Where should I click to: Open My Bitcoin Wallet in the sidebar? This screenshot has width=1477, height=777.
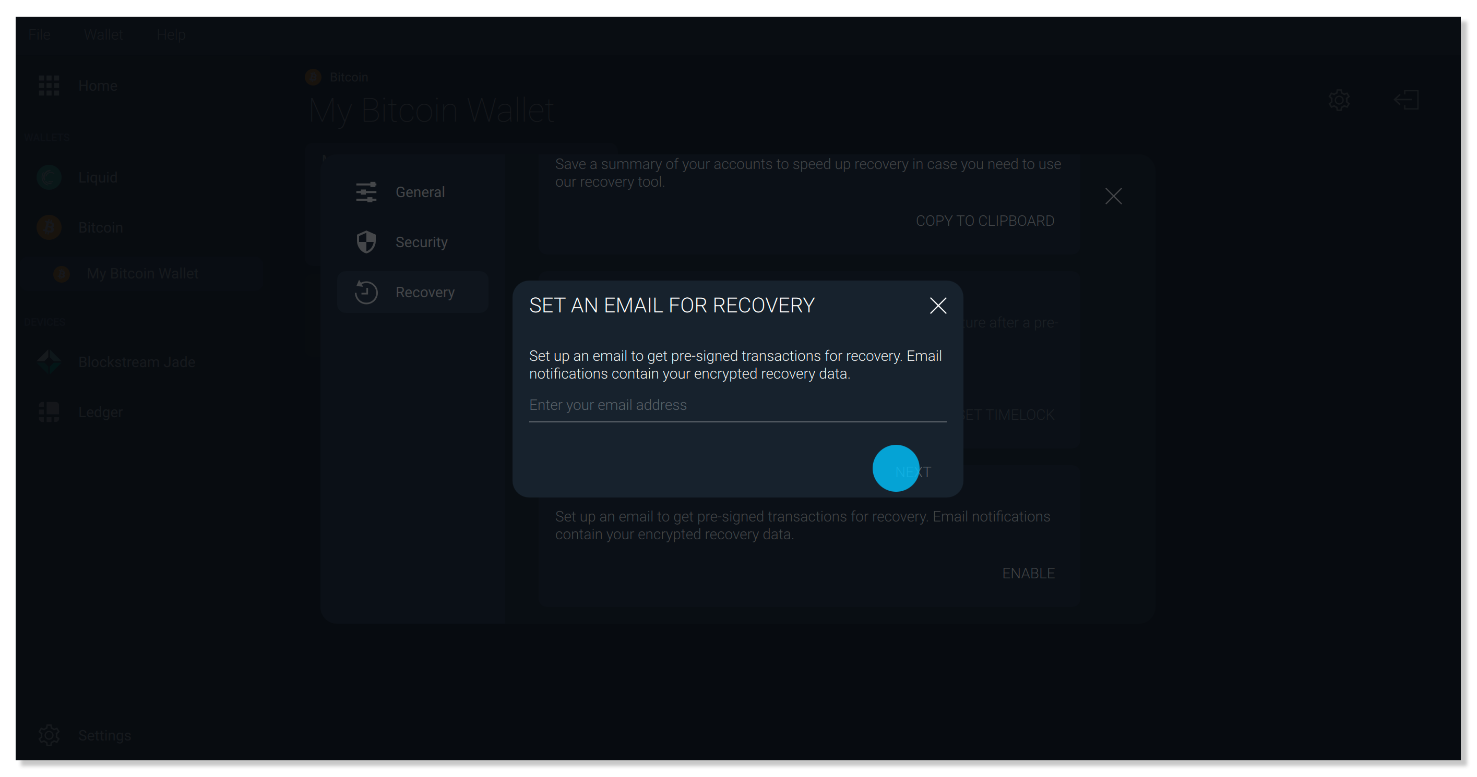tap(142, 273)
